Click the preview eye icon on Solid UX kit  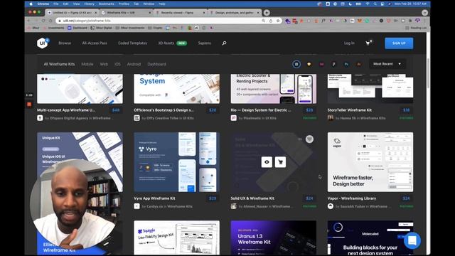[267, 162]
